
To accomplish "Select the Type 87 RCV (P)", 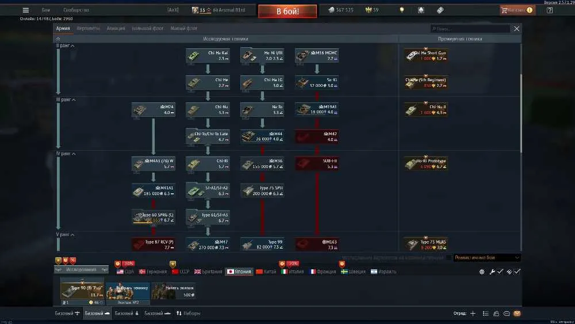I will click(154, 245).
